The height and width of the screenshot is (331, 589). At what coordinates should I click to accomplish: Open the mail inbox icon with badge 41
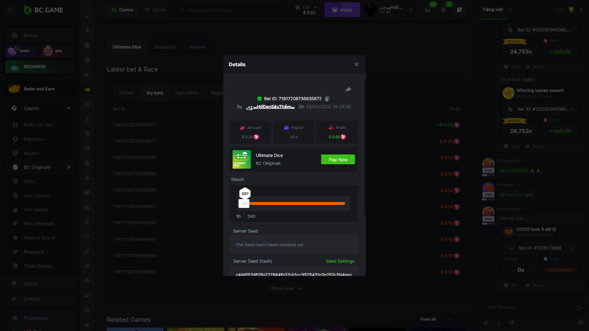[x=428, y=10]
